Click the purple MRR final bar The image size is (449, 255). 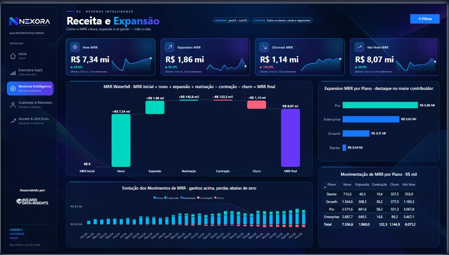click(x=291, y=138)
